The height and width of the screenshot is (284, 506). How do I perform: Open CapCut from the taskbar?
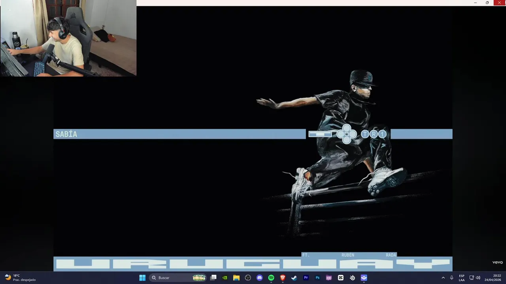[x=341, y=278]
